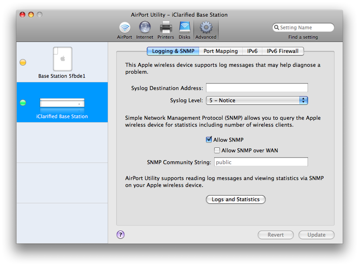Open the AirPort settings pane
359x266 pixels.
point(124,30)
